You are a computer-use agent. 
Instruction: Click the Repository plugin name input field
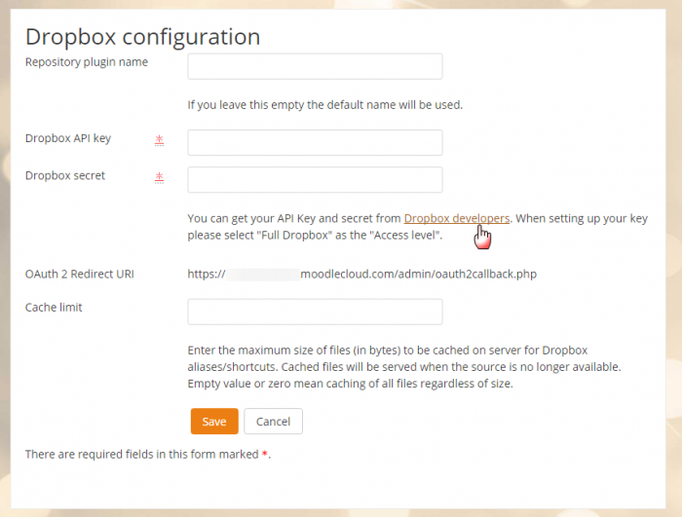click(x=315, y=66)
